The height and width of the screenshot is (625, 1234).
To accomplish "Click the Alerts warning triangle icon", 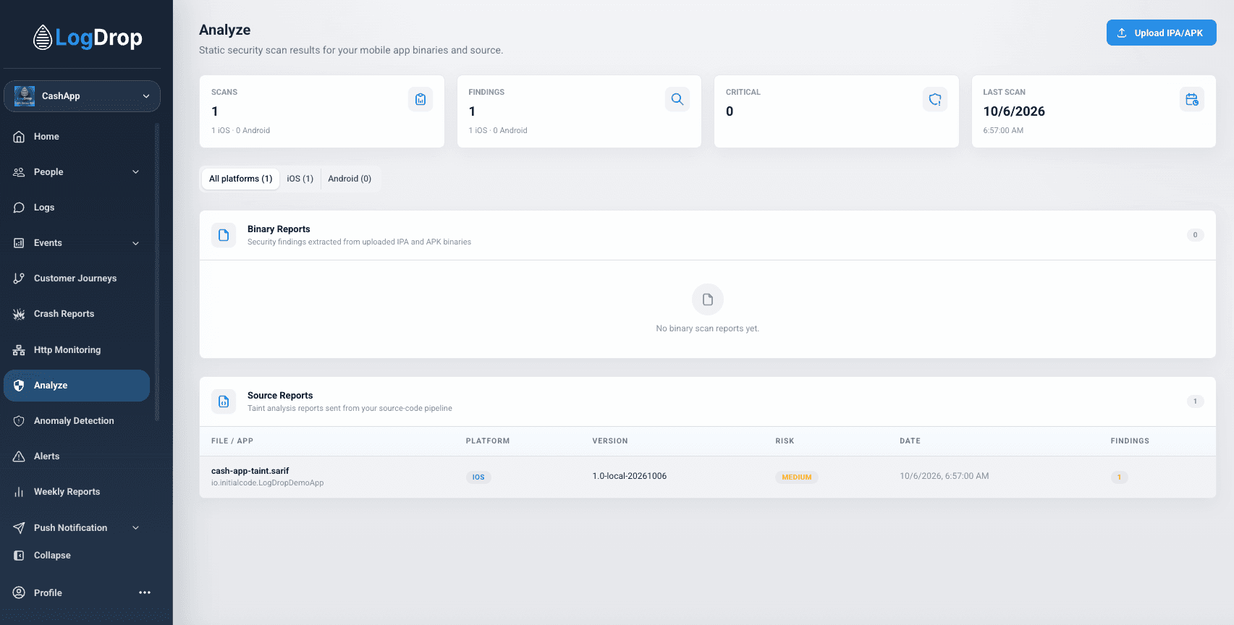I will (x=19, y=456).
